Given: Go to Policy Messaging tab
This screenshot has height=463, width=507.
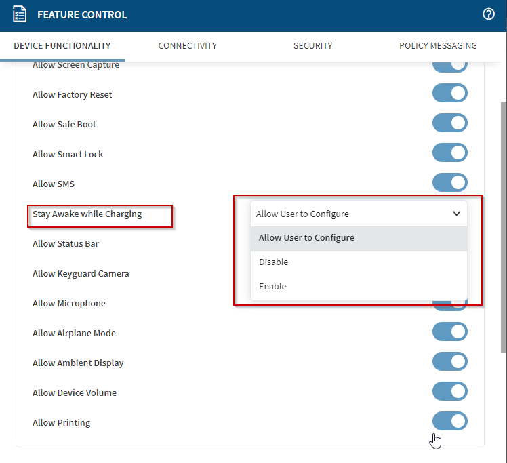Looking at the screenshot, I should pos(438,46).
